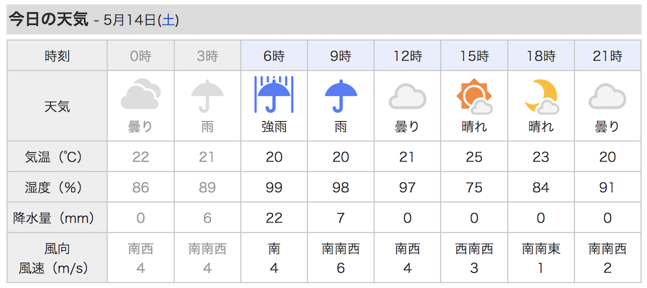Click the 強雨 weather label
Viewport: 647px width, 288px height.
click(x=274, y=127)
